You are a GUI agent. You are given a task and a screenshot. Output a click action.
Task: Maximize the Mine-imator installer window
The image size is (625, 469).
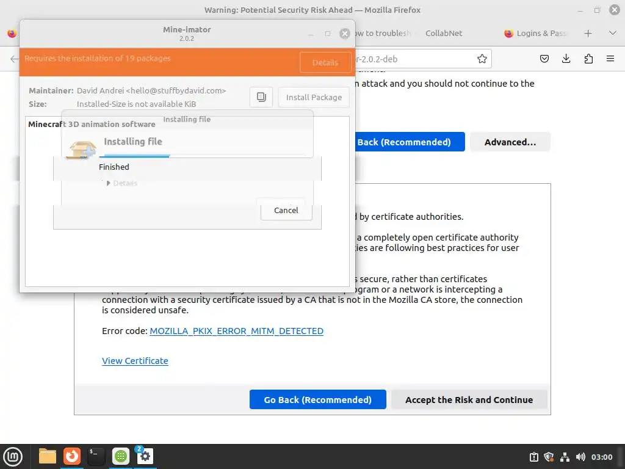[328, 34]
